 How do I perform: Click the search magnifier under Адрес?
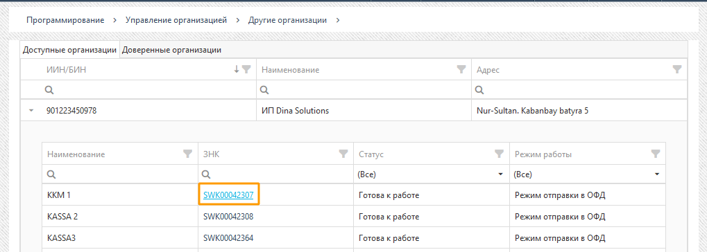coord(479,90)
